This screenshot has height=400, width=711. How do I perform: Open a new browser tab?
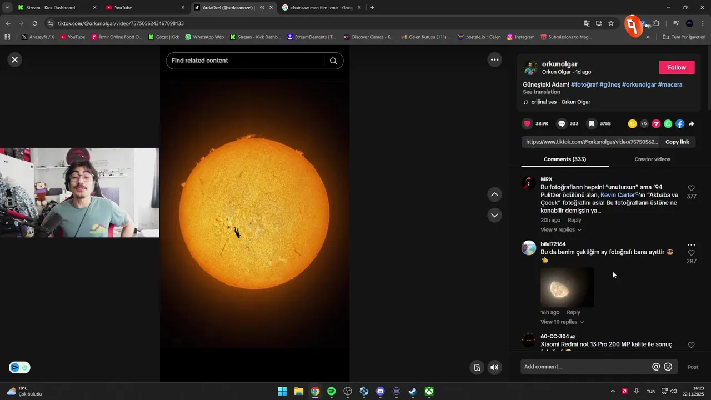(372, 8)
